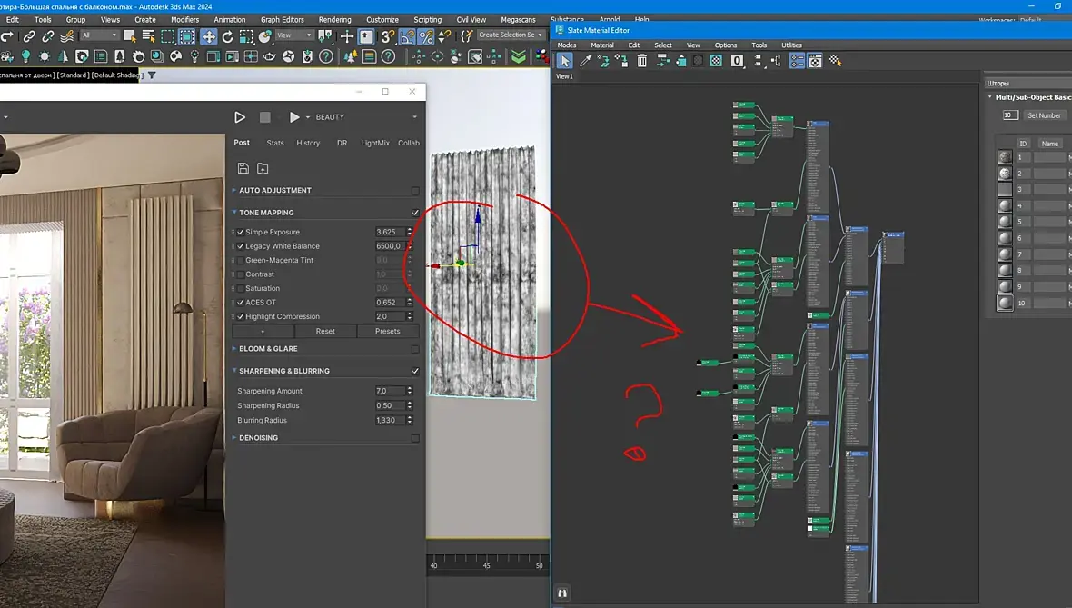Toggle the Sharpening & Blurring checkbox
1072x608 pixels.
coord(415,371)
